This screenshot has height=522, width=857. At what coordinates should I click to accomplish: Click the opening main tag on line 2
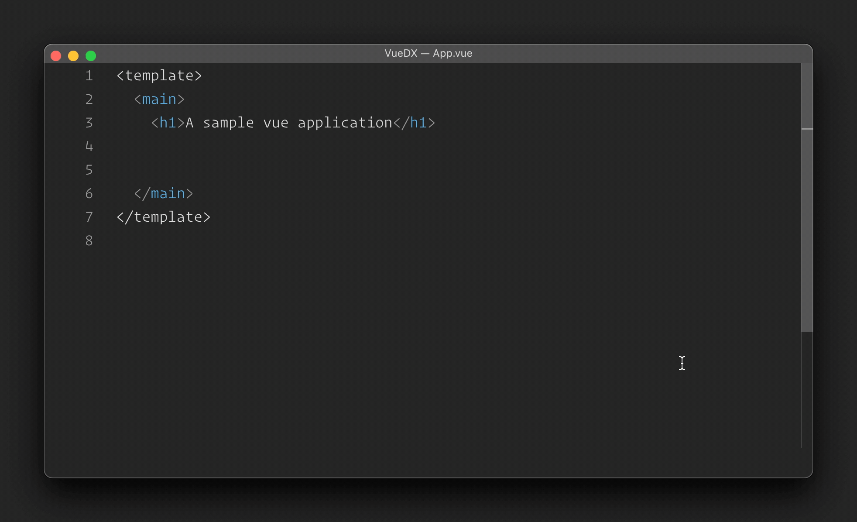[159, 100]
